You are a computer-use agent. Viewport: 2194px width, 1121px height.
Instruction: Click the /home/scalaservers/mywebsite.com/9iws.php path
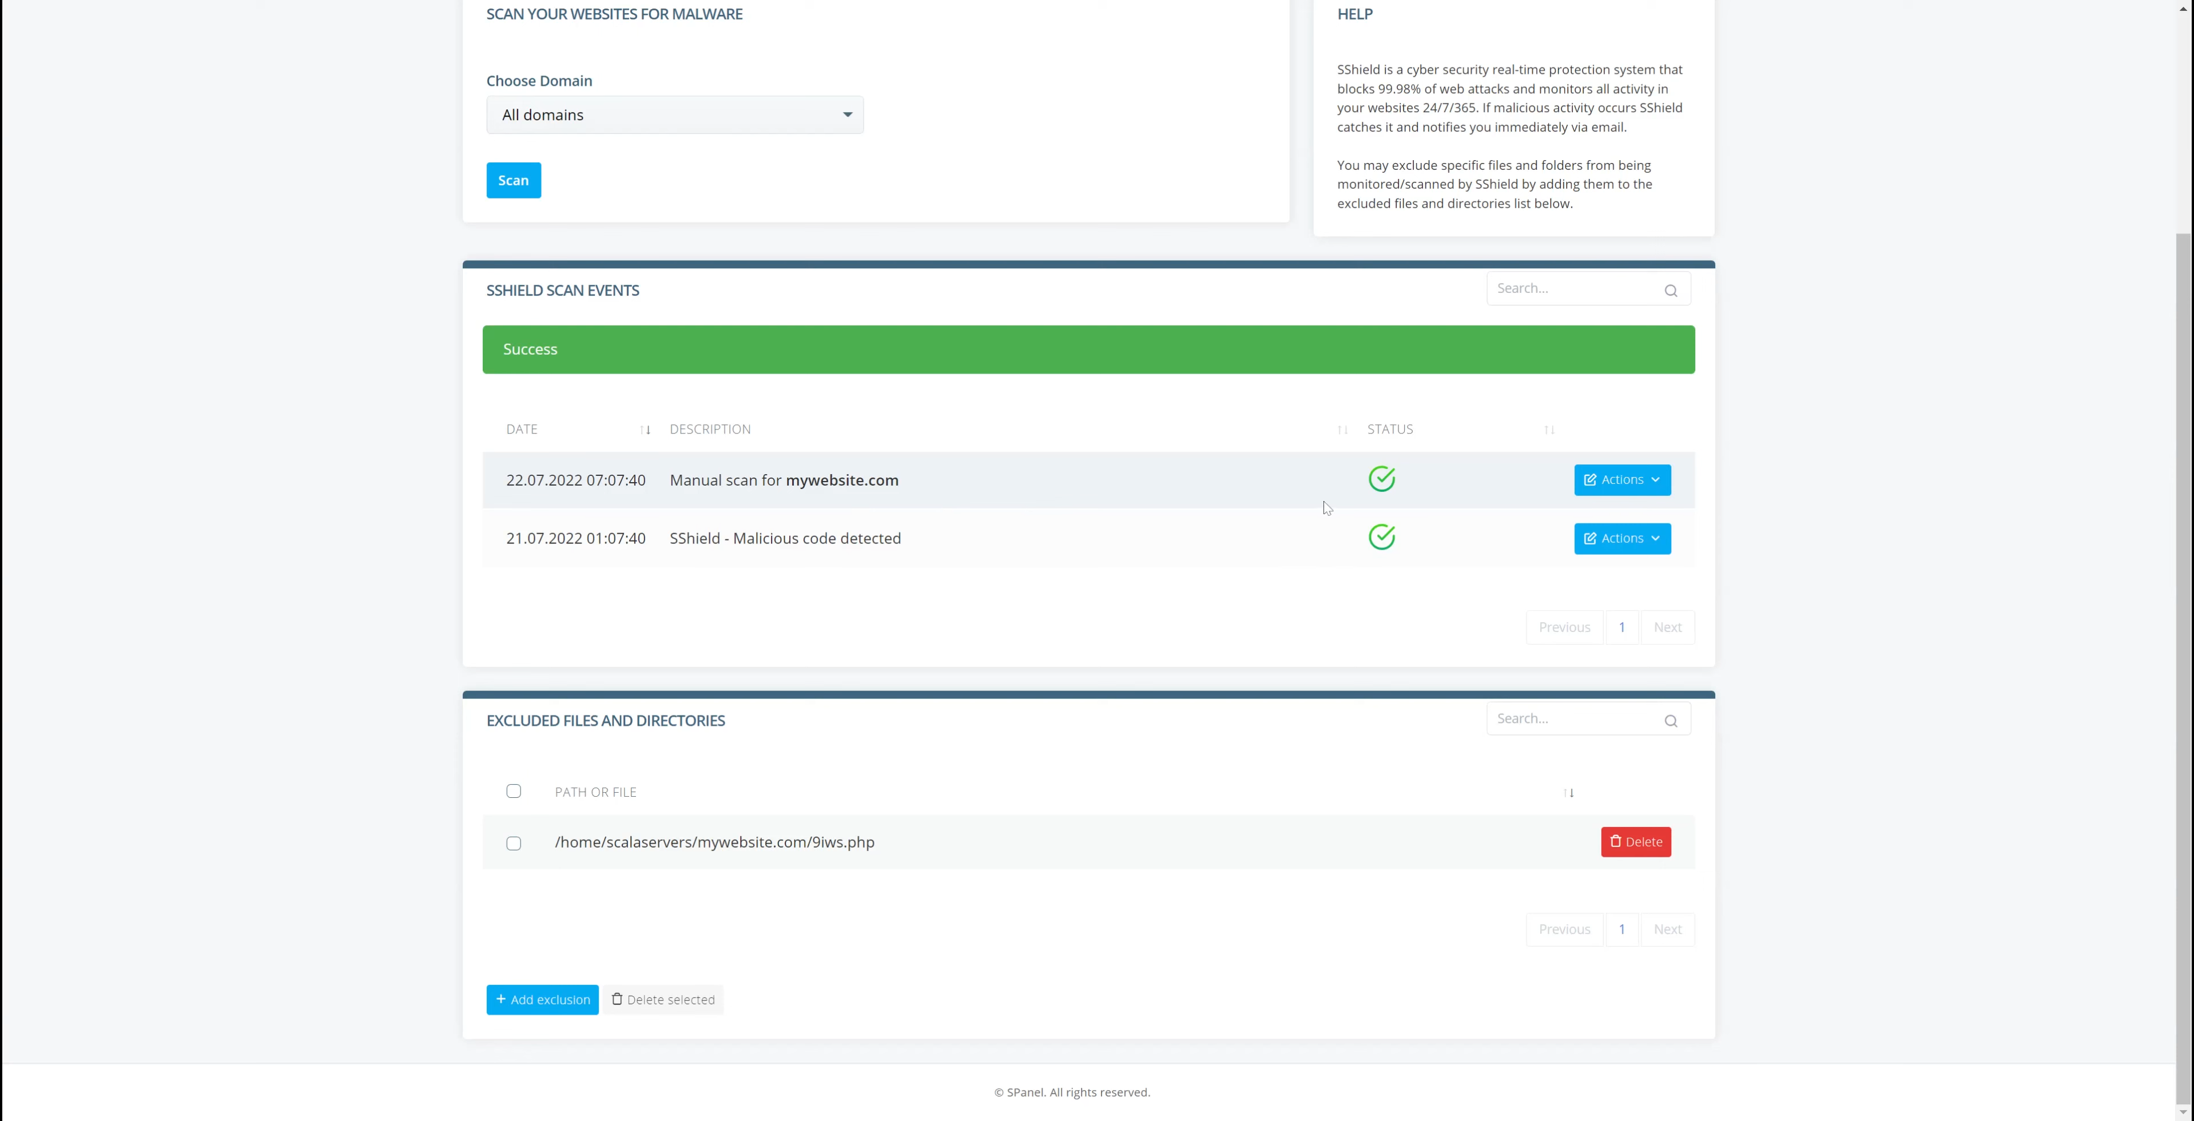pos(714,842)
